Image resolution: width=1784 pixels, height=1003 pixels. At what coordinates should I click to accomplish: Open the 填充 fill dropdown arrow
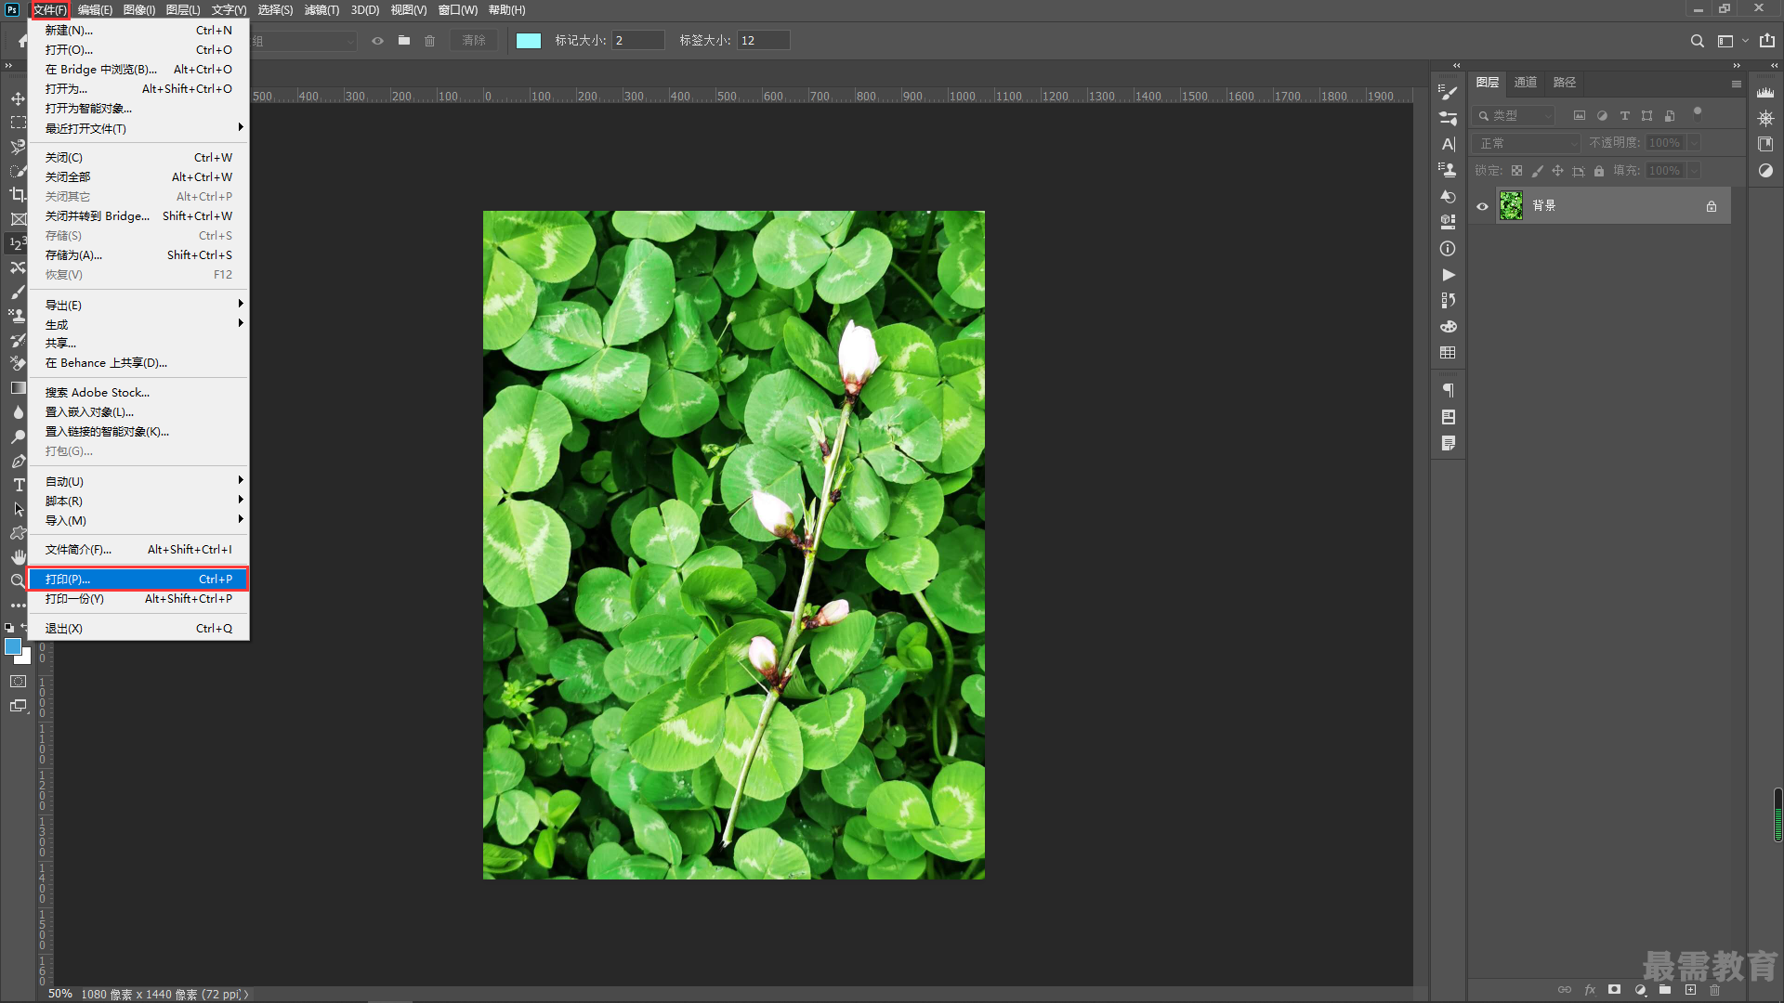click(1693, 171)
